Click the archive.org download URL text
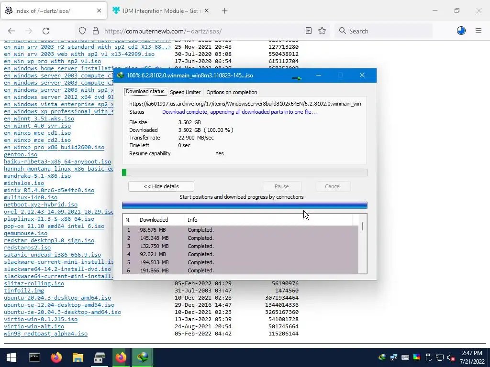 click(x=245, y=104)
